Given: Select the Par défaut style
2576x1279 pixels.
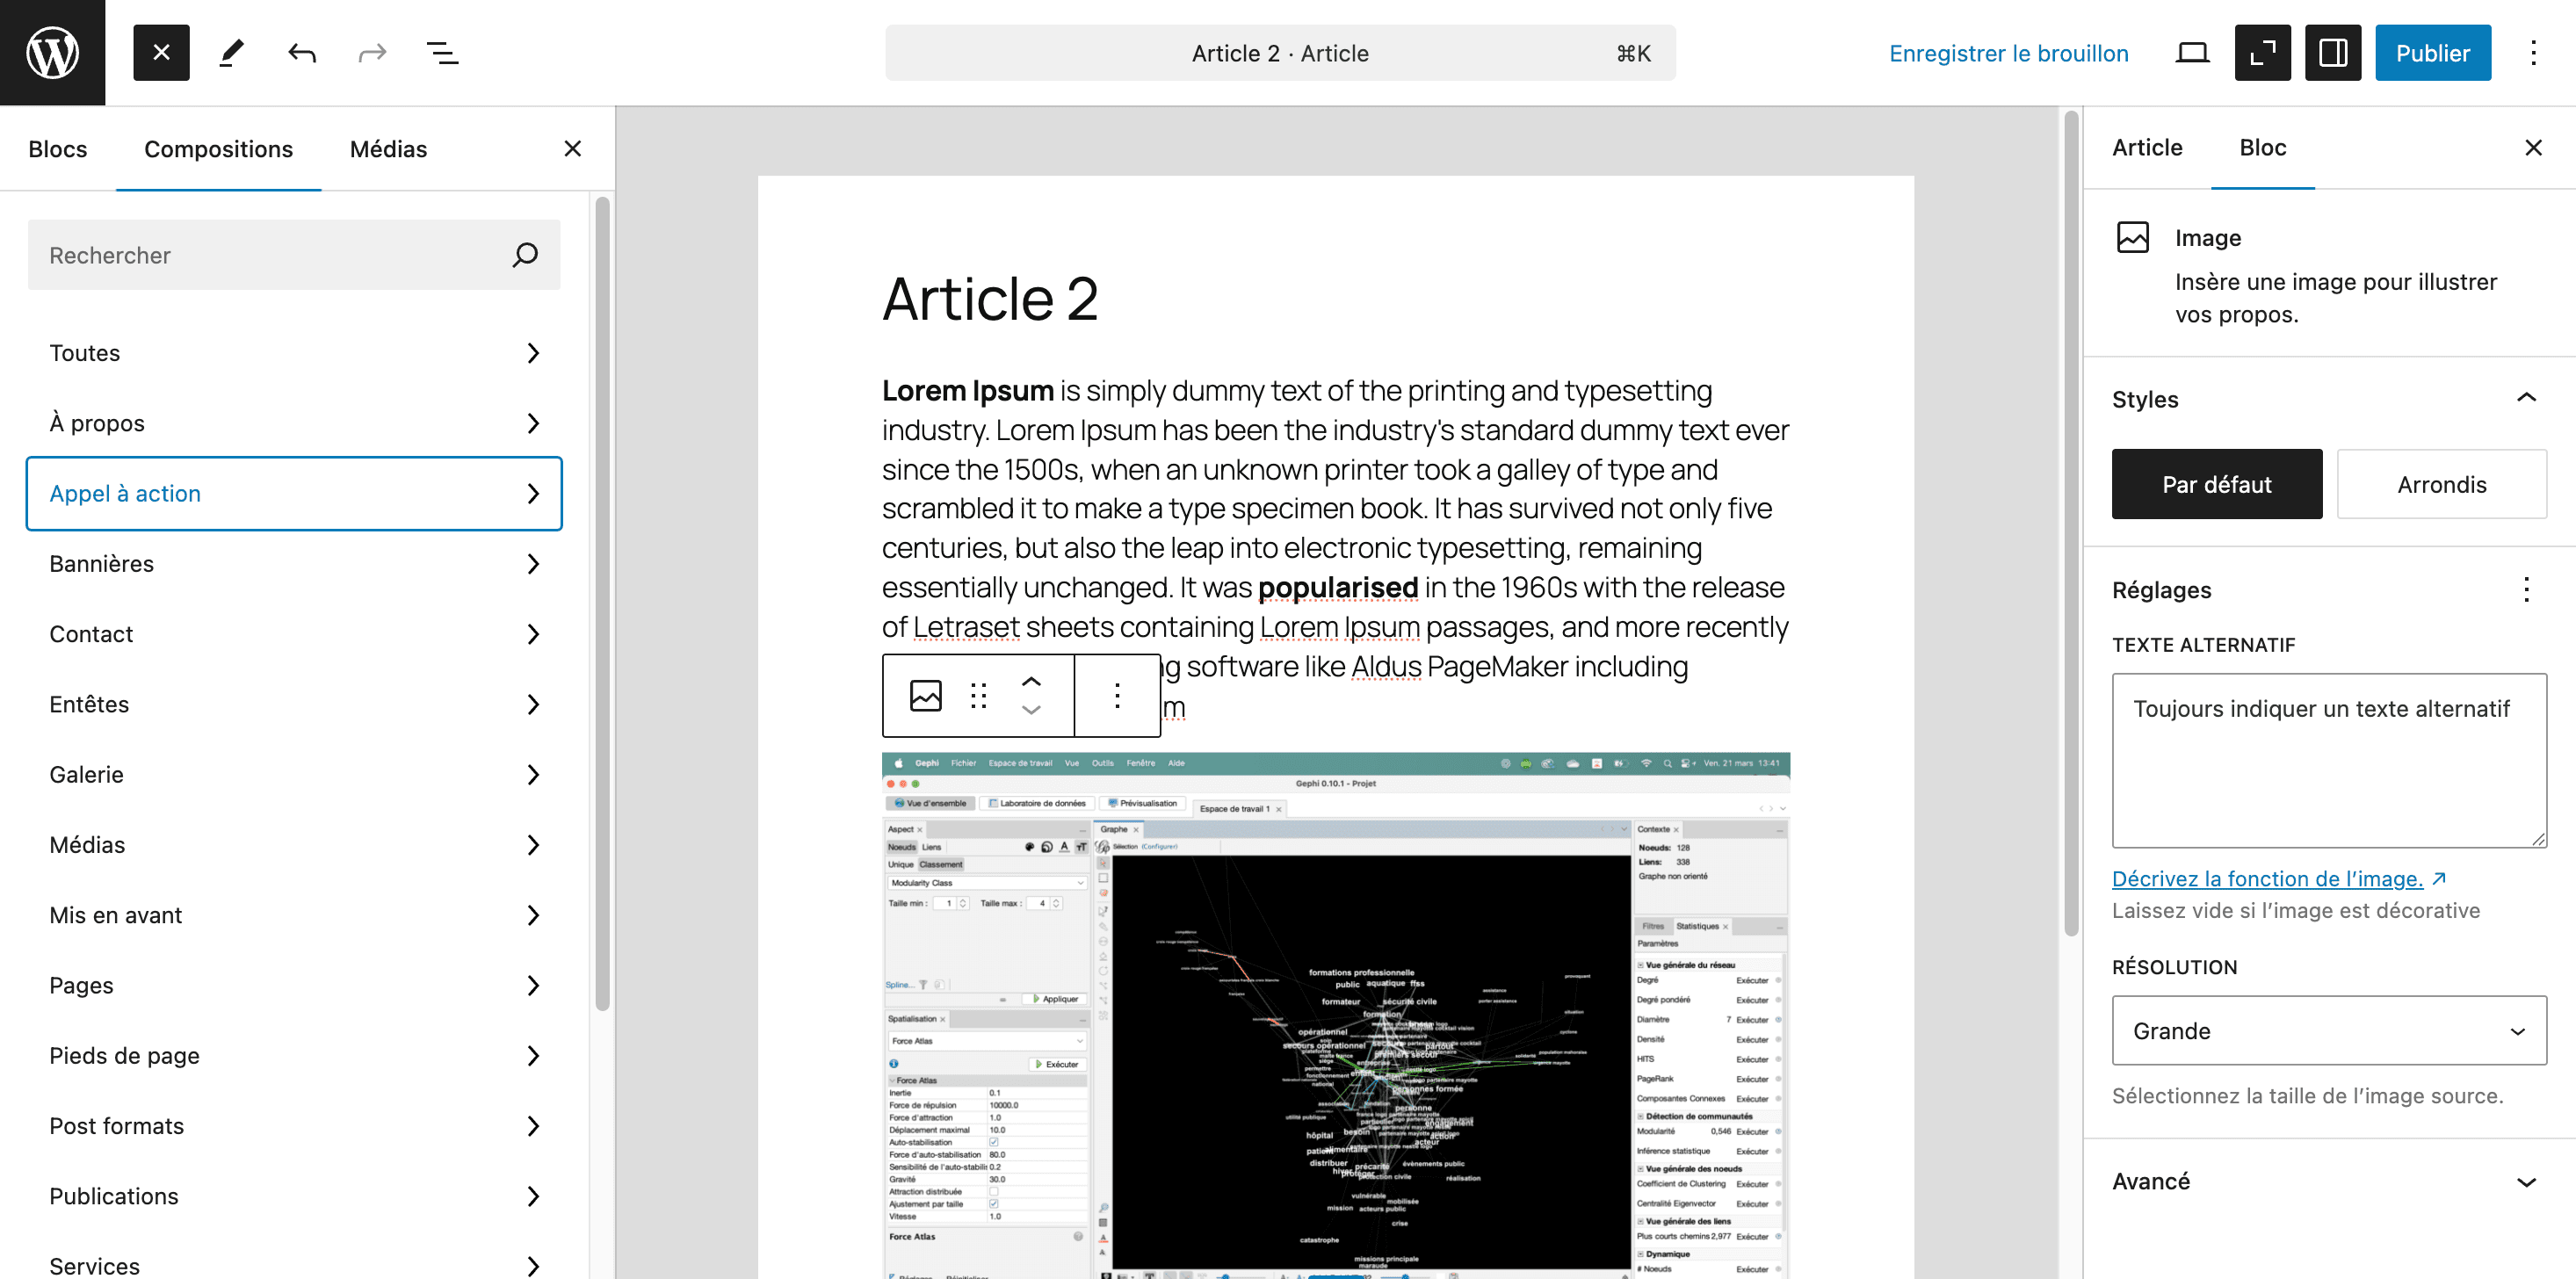Looking at the screenshot, I should (x=2216, y=484).
